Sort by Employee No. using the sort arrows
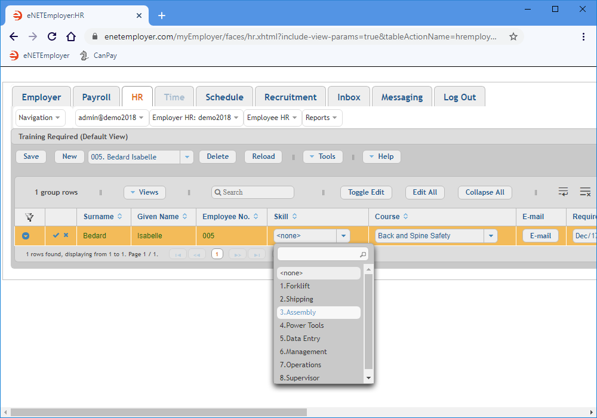The height and width of the screenshot is (418, 597). point(256,216)
